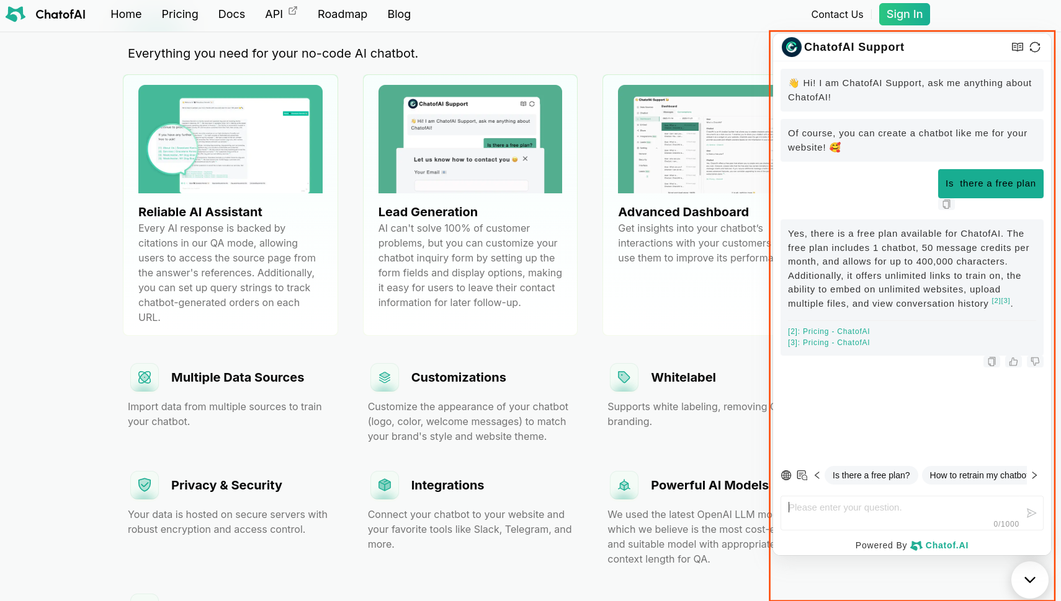Click the 'Of course, you can create a chatbot' message
Viewport: 1061px width, 601px height.
[x=911, y=140]
